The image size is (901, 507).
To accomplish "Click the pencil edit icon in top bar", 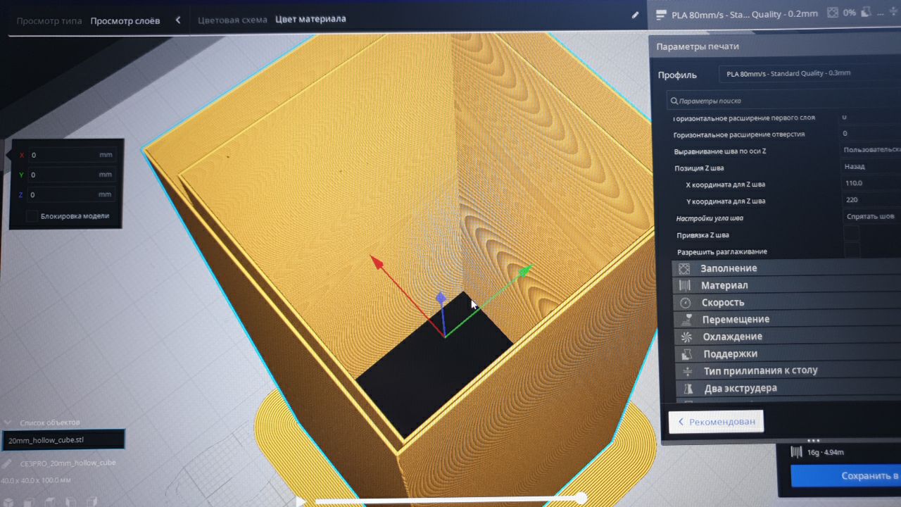I will [x=636, y=15].
